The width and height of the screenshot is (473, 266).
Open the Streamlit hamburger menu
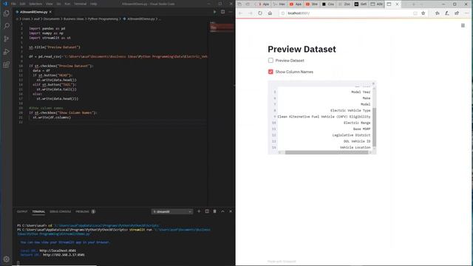[x=463, y=26]
